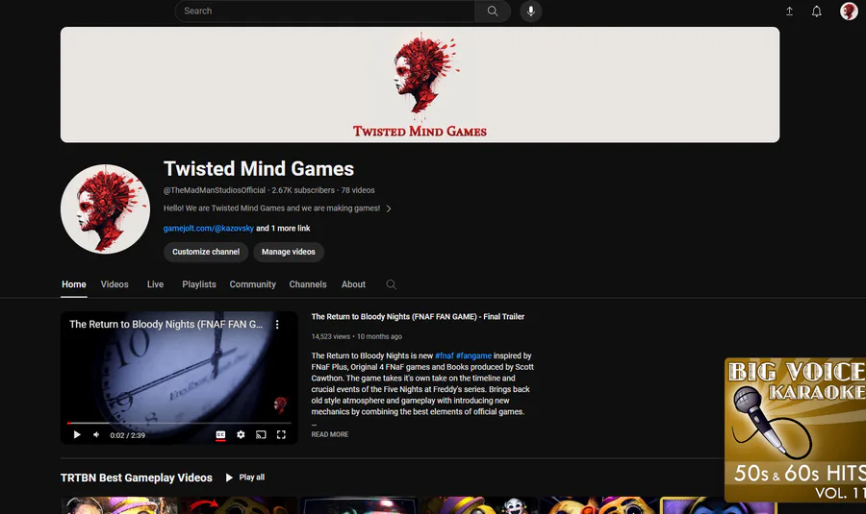The height and width of the screenshot is (514, 866).
Task: Click READ MORE under the video description
Action: [x=330, y=434]
